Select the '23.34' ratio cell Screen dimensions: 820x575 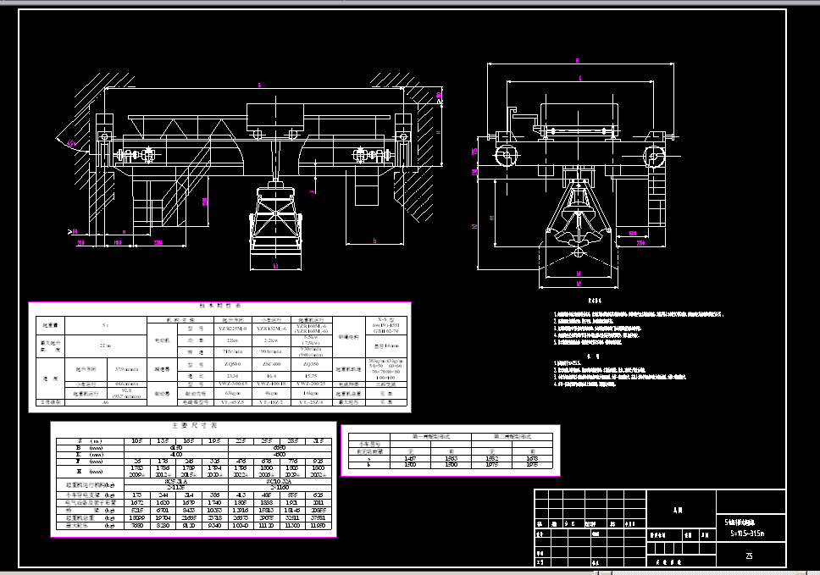click(x=232, y=376)
